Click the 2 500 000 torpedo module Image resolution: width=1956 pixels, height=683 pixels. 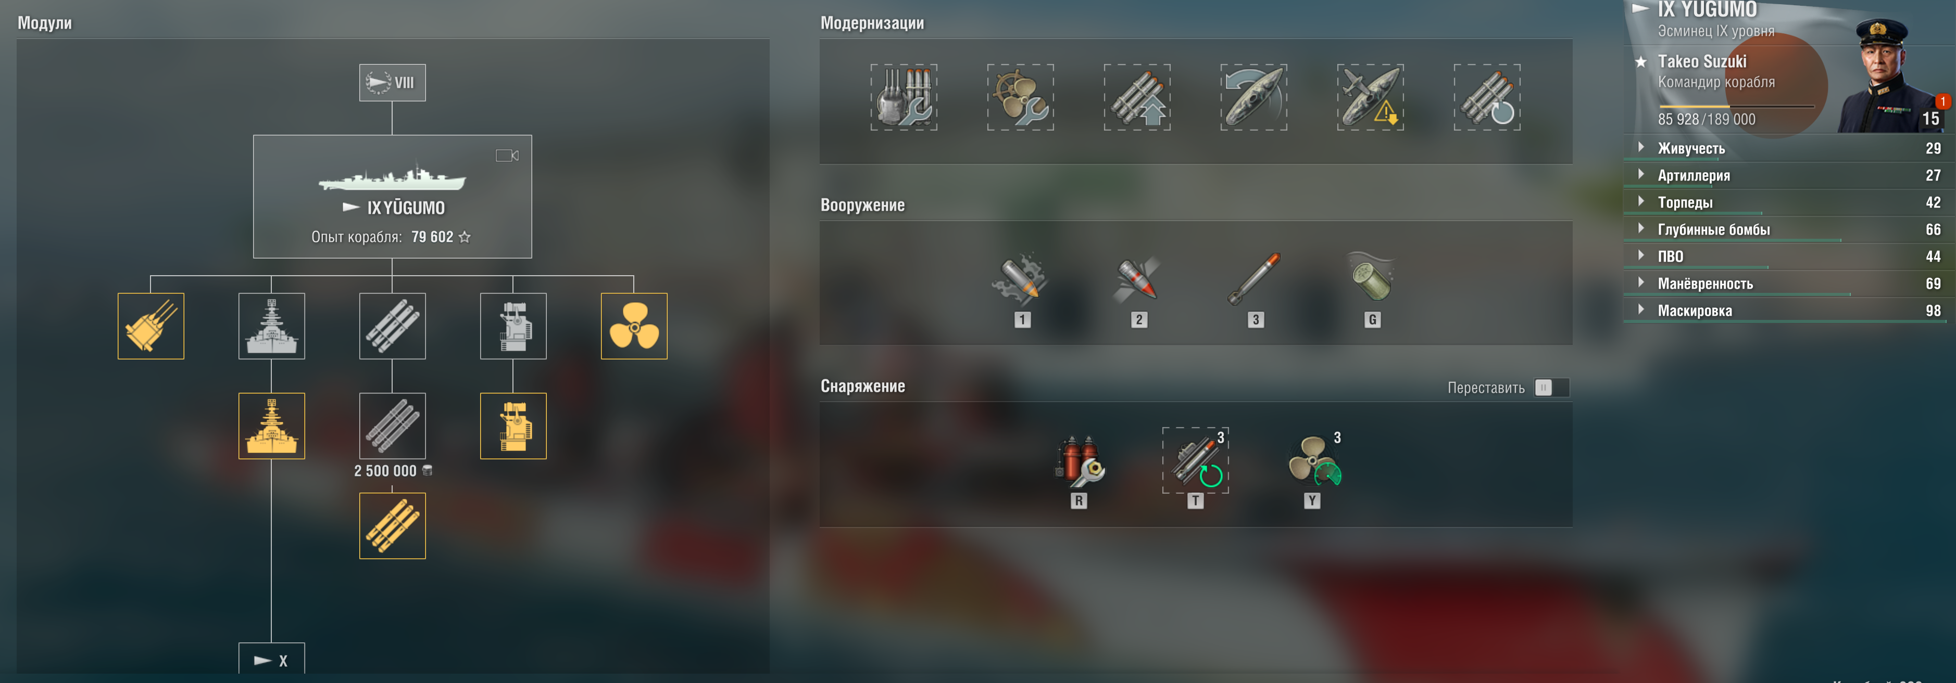point(392,426)
